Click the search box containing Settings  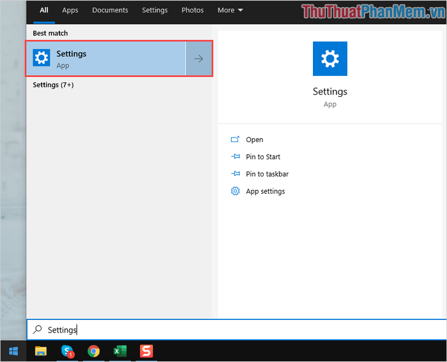coord(237,329)
